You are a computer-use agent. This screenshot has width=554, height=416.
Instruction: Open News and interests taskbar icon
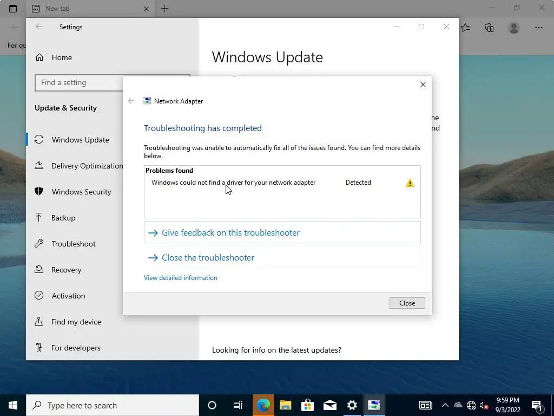(426, 405)
